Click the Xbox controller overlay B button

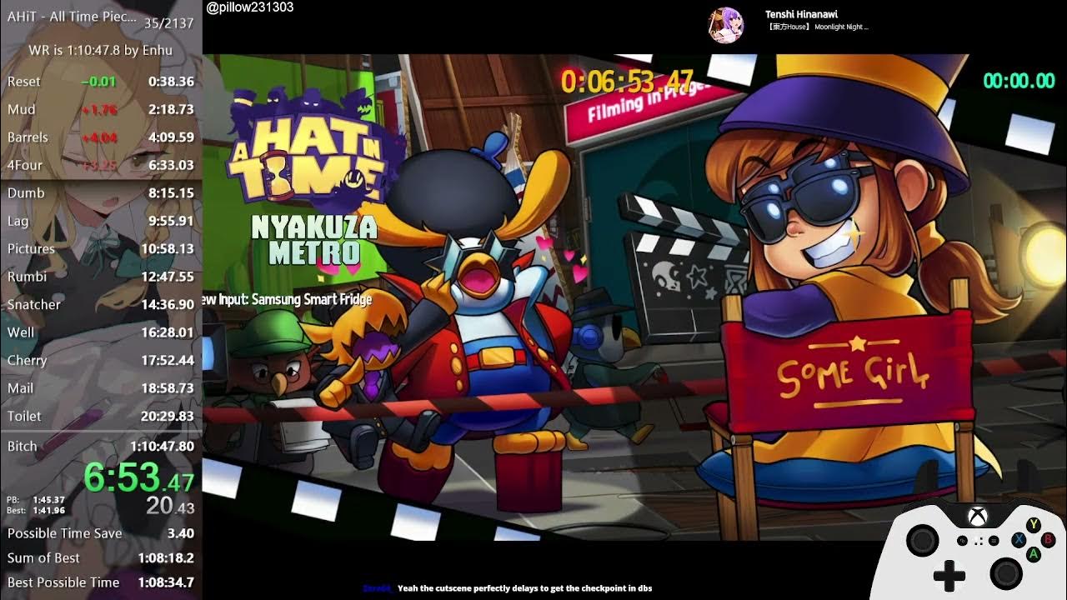[1049, 540]
